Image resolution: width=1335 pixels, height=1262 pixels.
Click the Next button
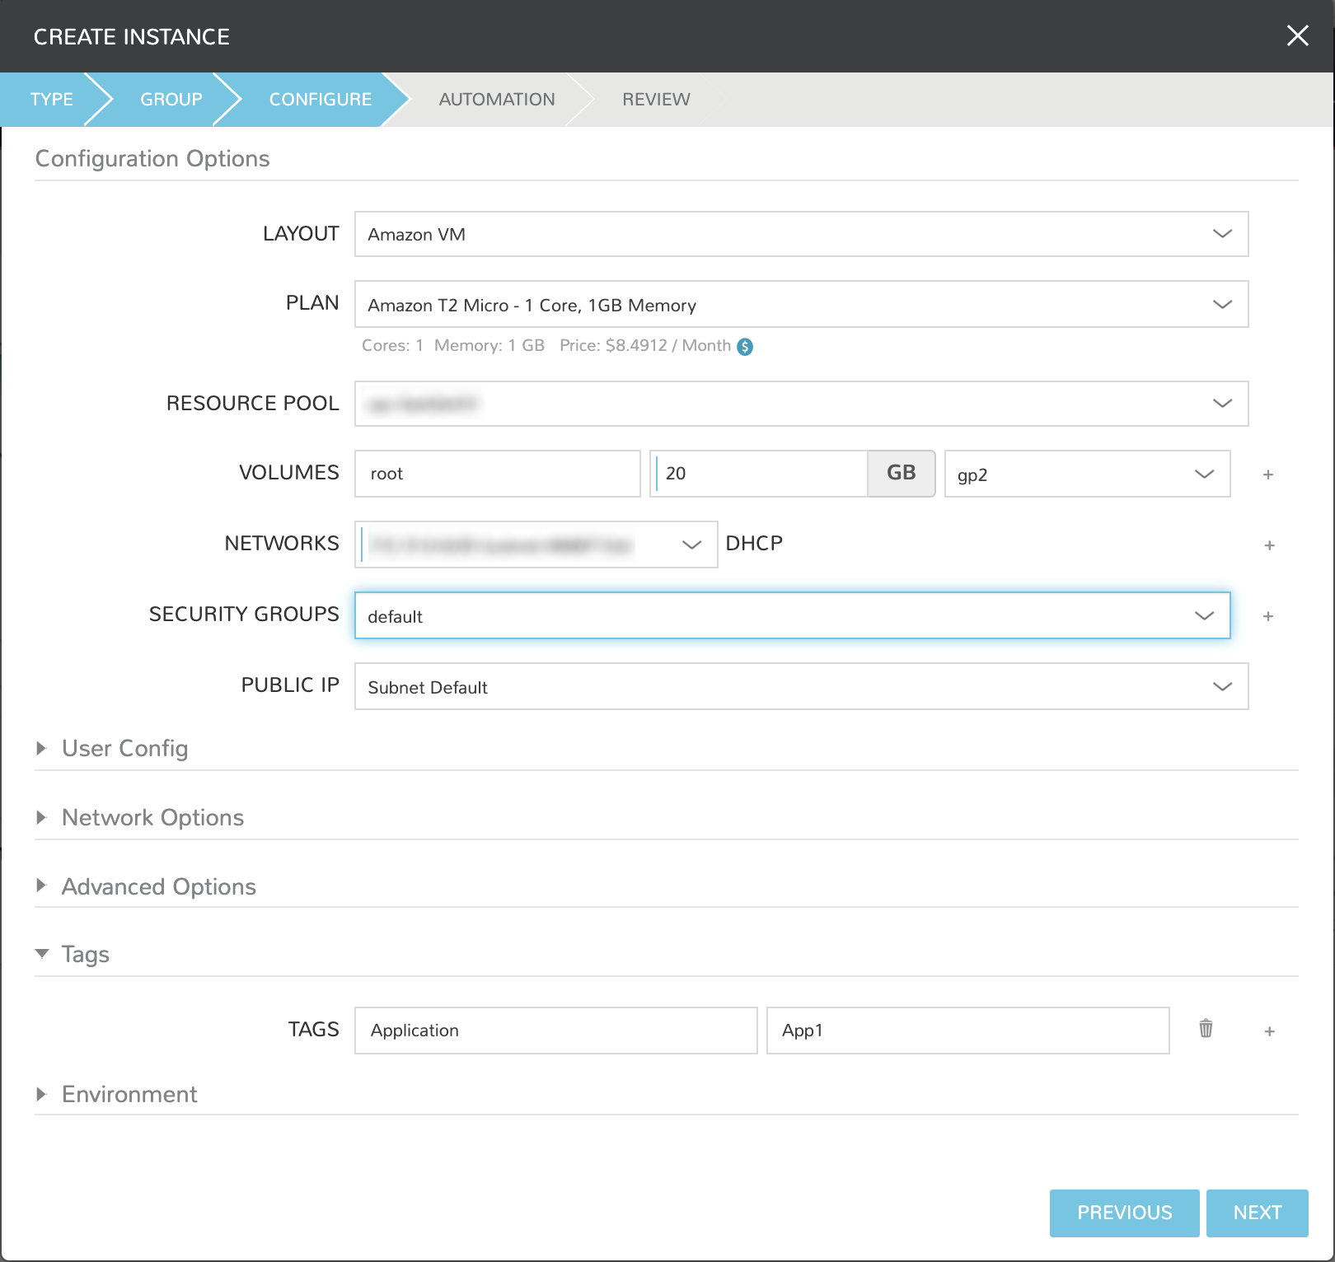click(x=1257, y=1213)
